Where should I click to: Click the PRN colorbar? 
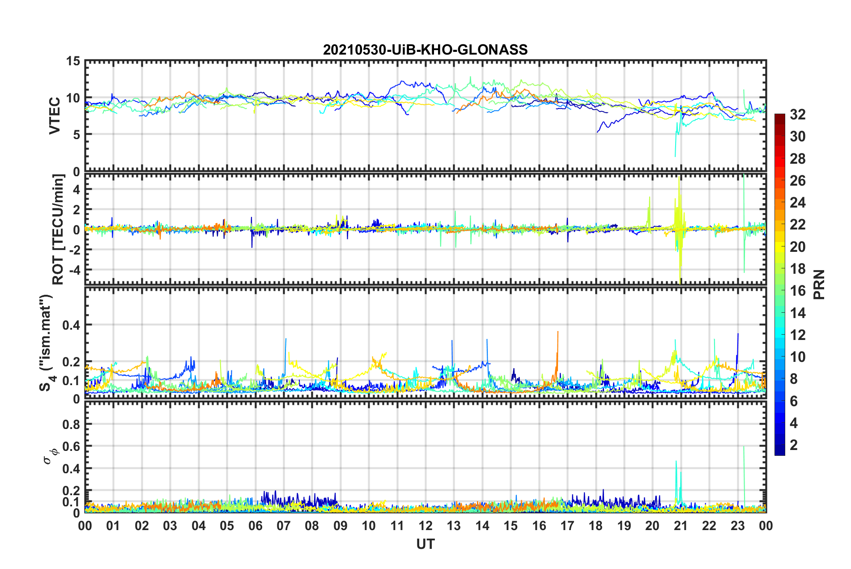pos(780,284)
